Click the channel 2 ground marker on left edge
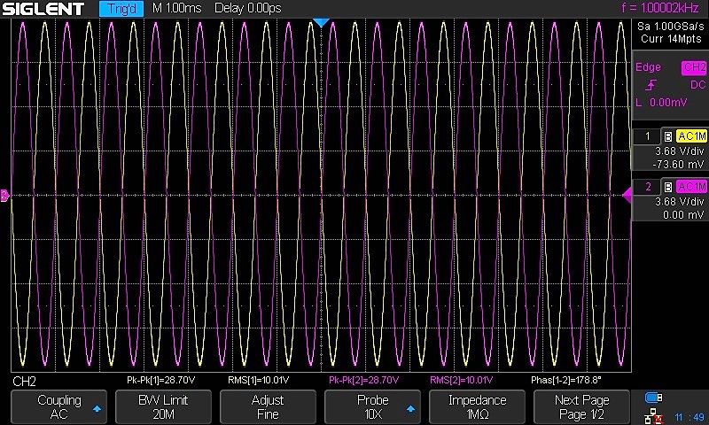Viewport: 709px width, 425px height. [4, 196]
